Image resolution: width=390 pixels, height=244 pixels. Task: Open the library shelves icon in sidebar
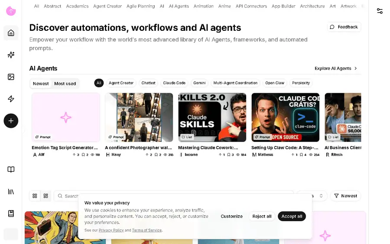tap(11, 192)
